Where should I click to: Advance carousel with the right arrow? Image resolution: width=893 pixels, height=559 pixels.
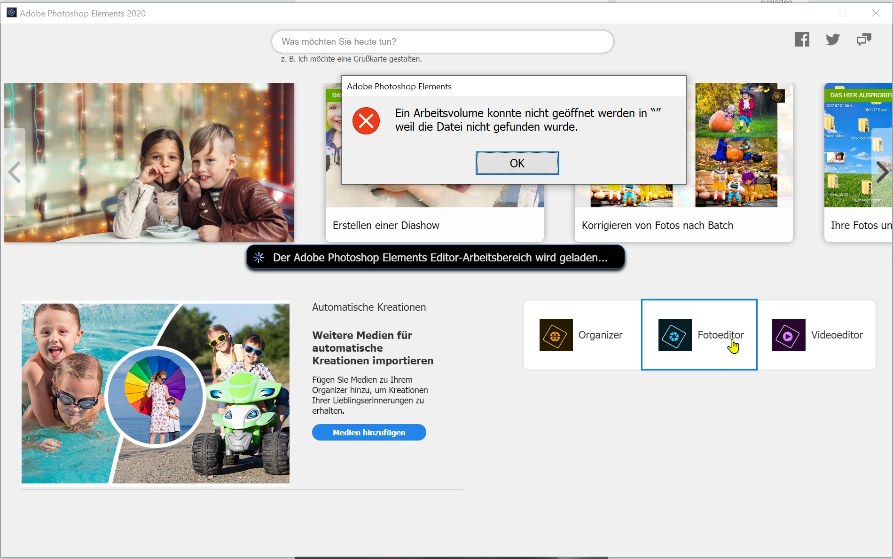click(882, 172)
